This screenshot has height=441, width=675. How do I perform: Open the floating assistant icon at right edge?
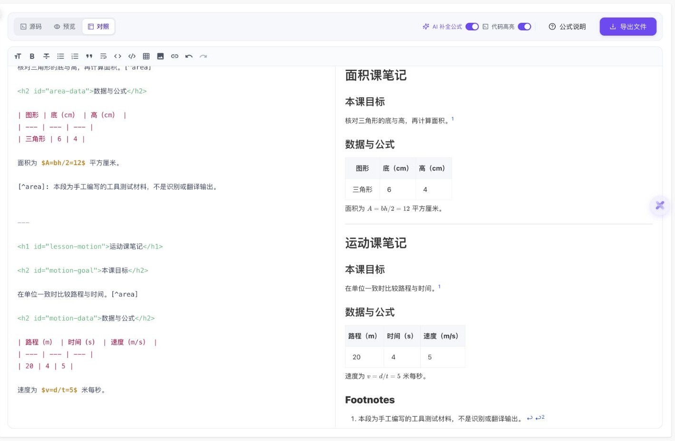coord(660,206)
